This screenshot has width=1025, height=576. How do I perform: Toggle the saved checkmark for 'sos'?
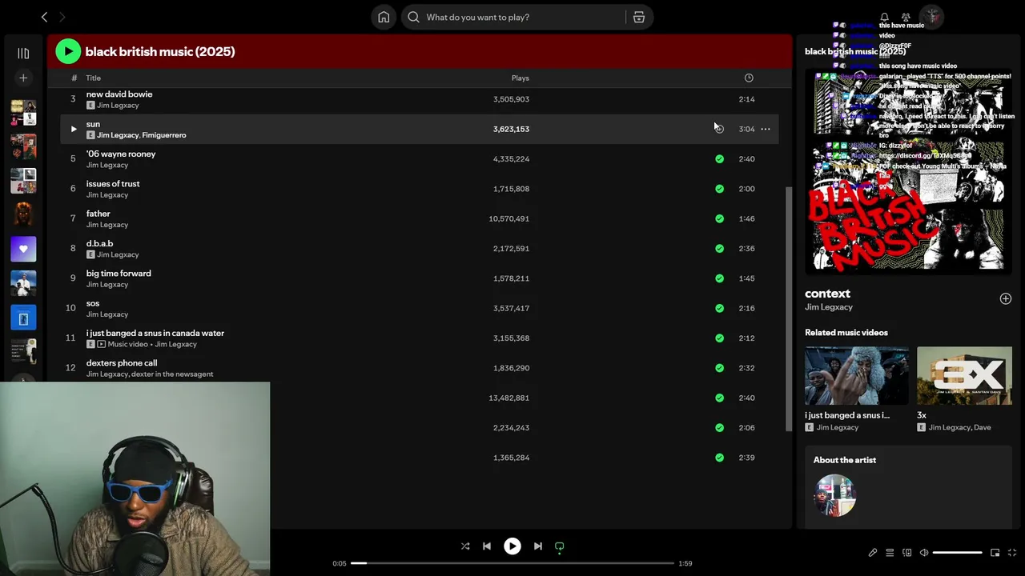(719, 308)
